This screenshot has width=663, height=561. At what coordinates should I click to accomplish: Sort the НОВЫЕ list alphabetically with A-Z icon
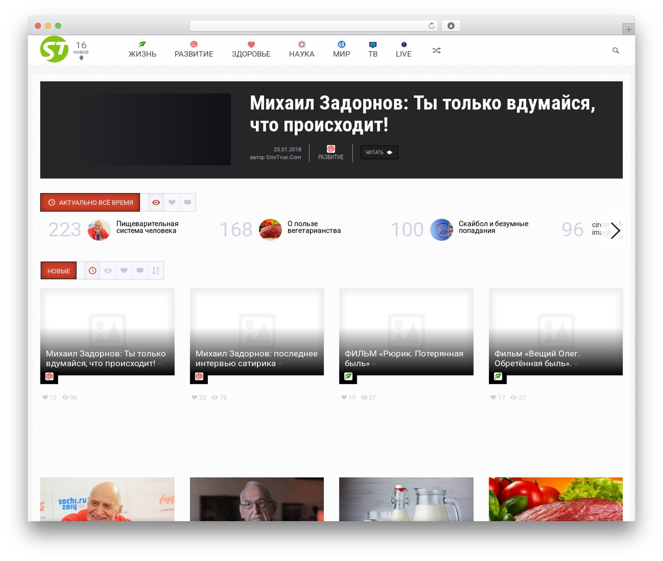click(x=156, y=270)
